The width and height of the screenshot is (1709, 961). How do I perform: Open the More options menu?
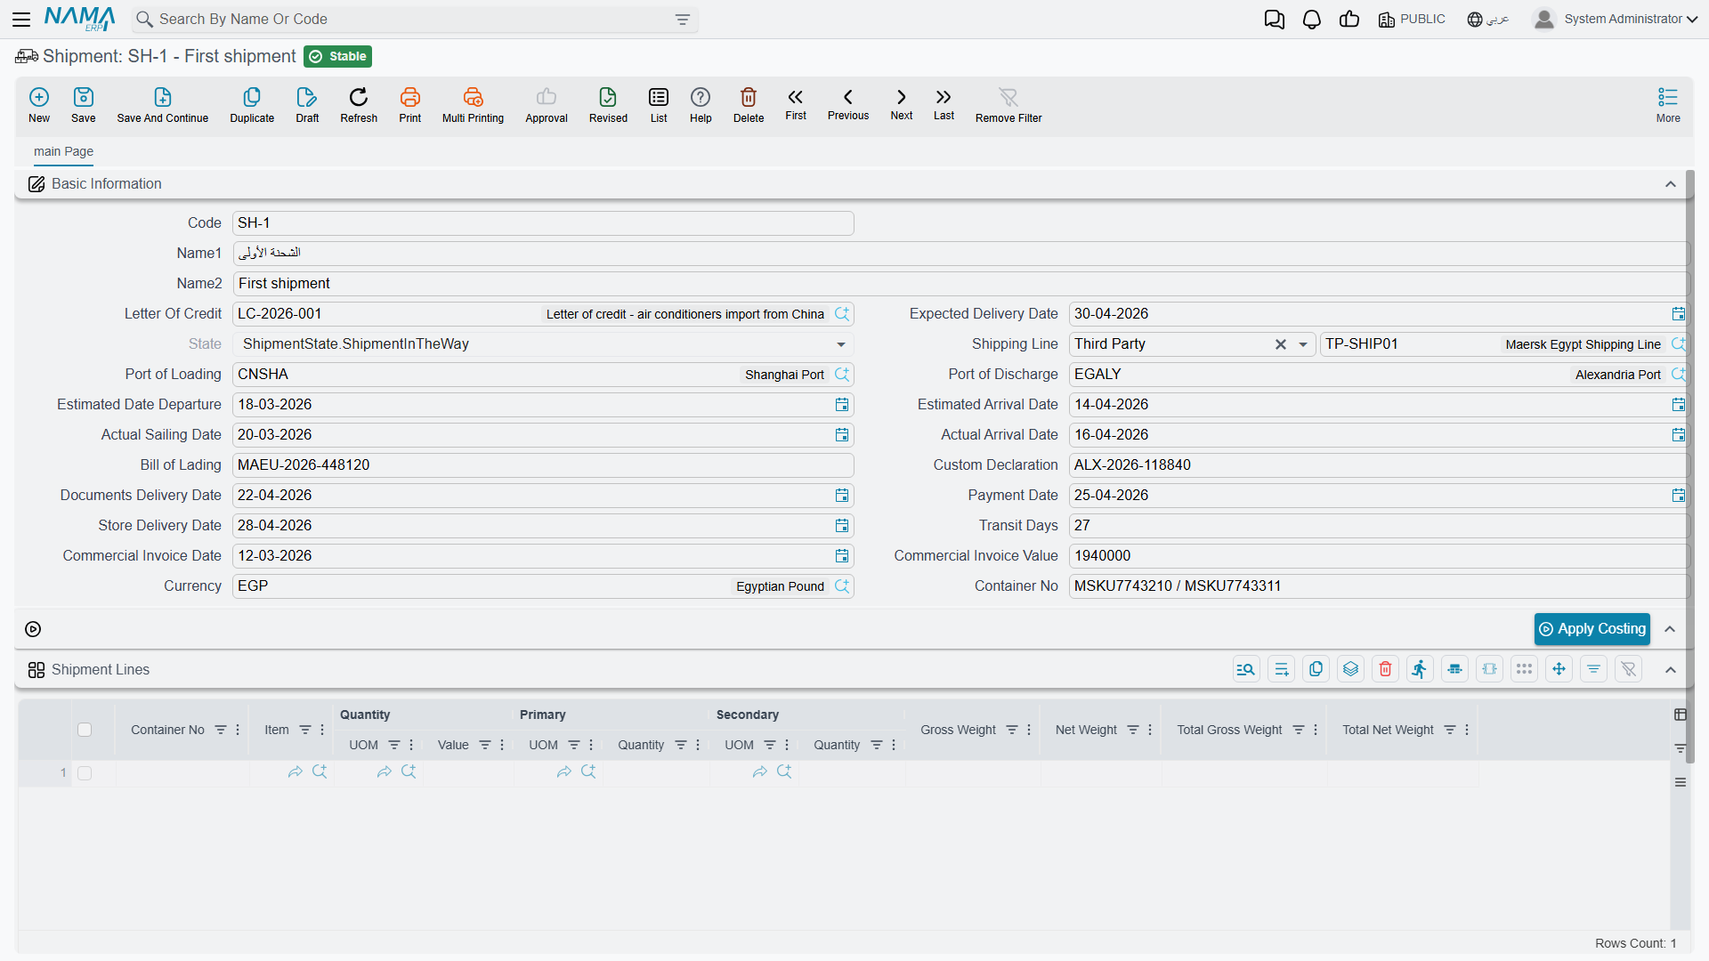1668,105
